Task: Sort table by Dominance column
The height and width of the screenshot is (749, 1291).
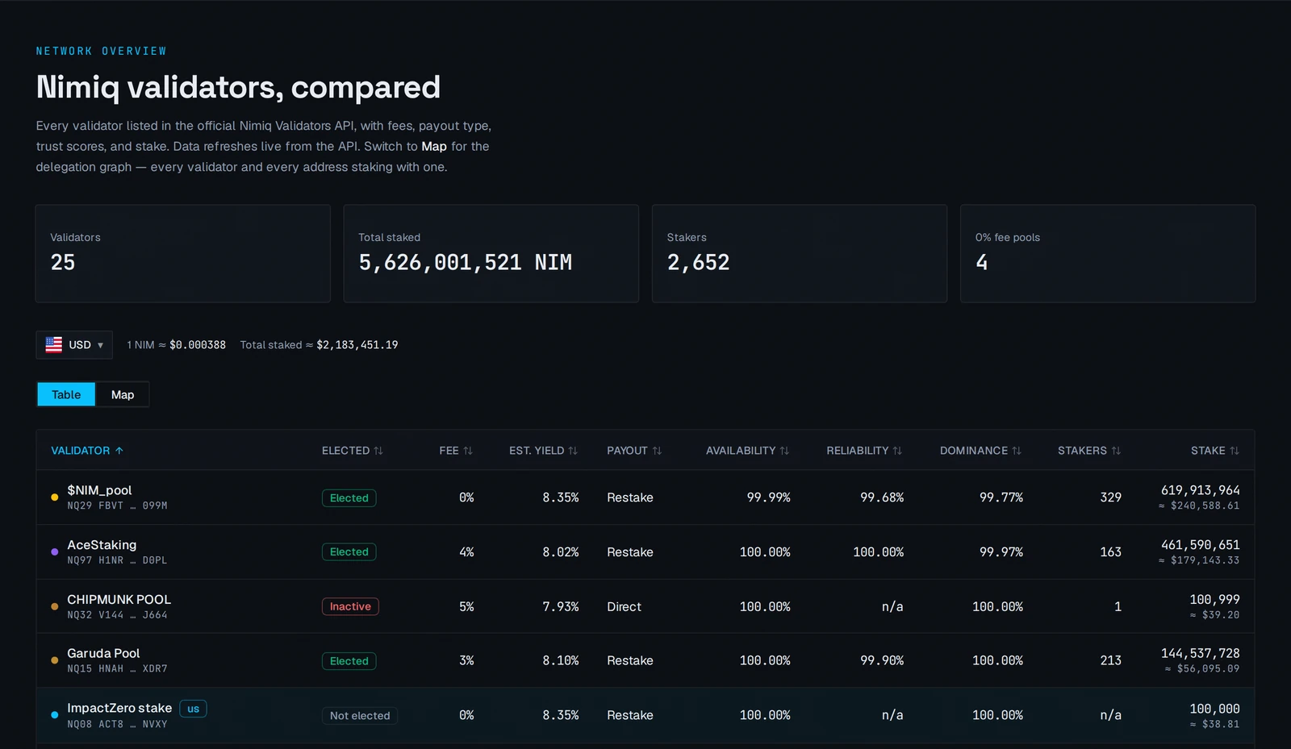Action: (980, 451)
